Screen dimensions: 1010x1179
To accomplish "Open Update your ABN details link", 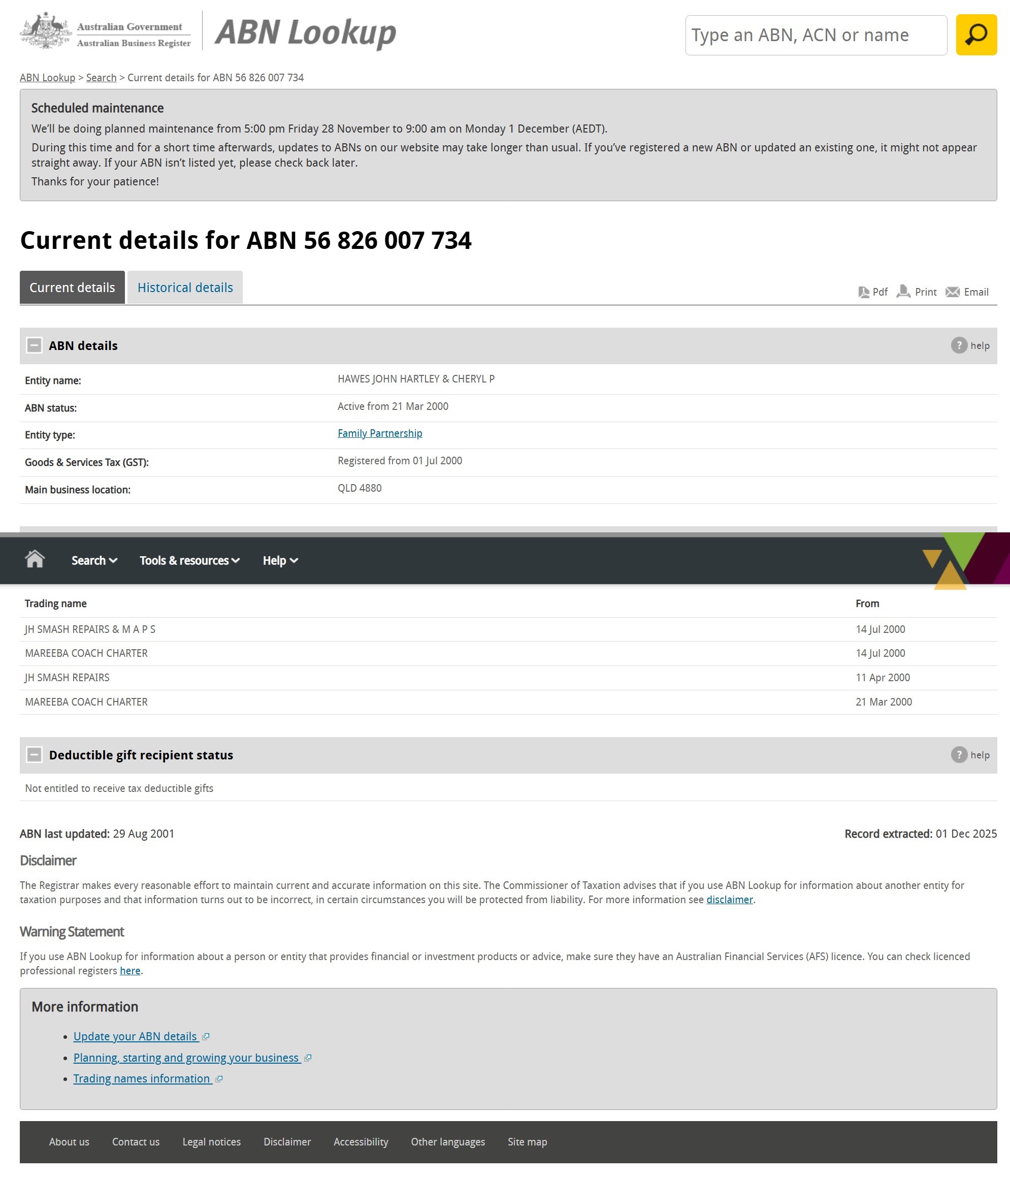I will coord(136,1037).
